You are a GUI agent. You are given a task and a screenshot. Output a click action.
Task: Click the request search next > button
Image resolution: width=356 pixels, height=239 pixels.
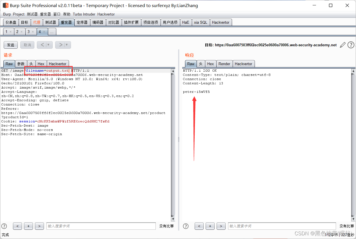click(39, 226)
